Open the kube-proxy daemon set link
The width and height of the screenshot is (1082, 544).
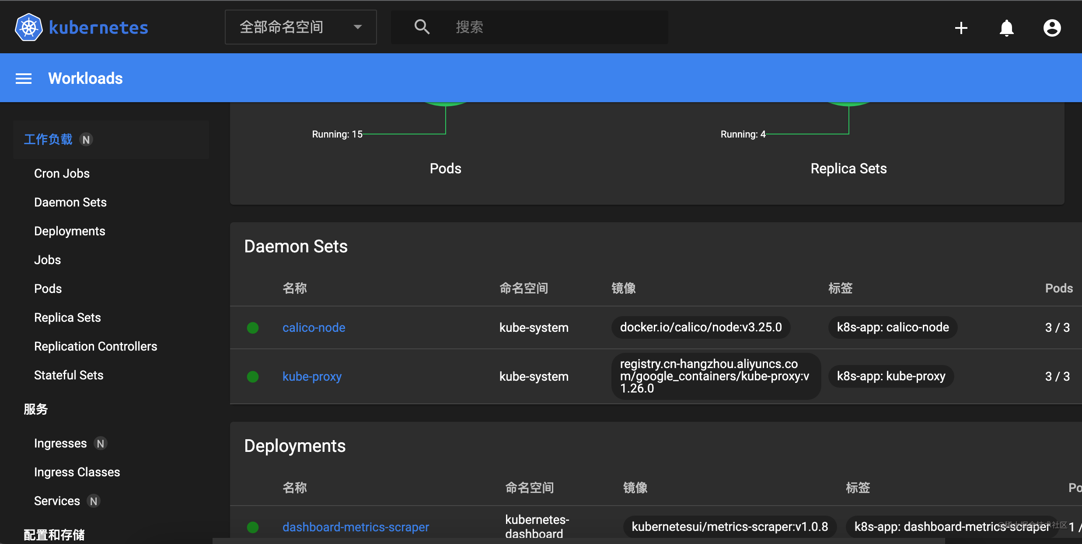pyautogui.click(x=312, y=376)
